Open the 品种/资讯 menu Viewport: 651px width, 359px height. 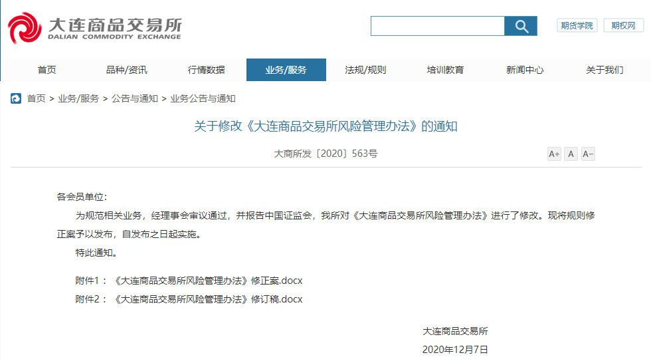tap(127, 70)
